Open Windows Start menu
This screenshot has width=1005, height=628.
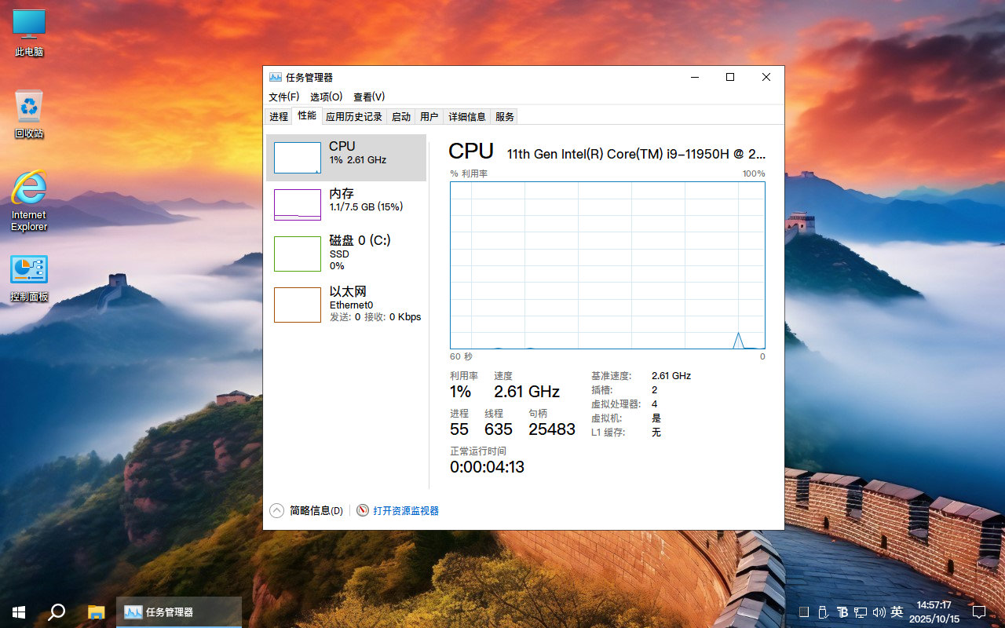pos(18,612)
